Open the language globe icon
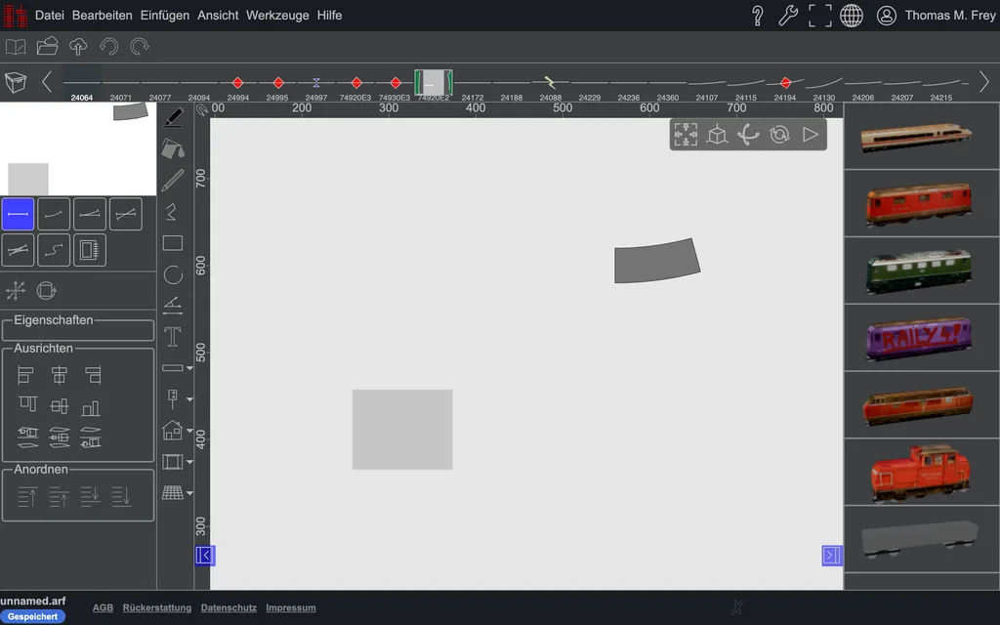 852,16
